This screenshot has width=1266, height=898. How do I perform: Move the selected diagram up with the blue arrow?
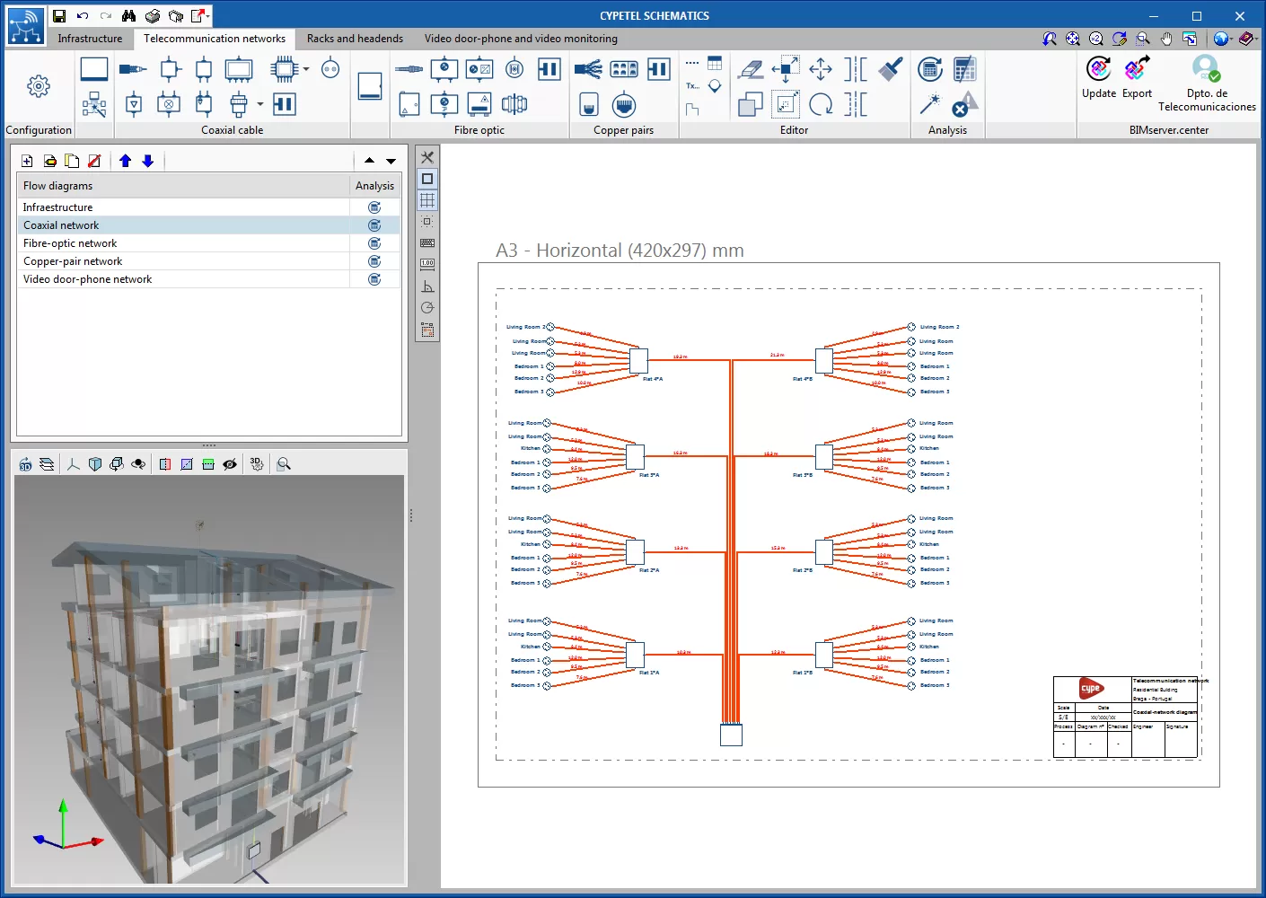pos(125,161)
